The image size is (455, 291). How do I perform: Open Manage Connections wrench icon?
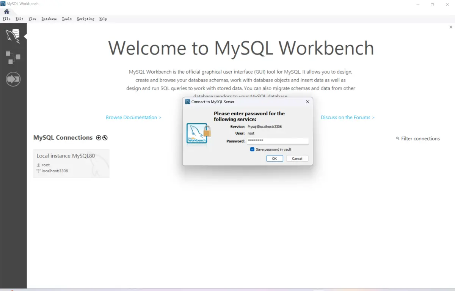(x=105, y=138)
